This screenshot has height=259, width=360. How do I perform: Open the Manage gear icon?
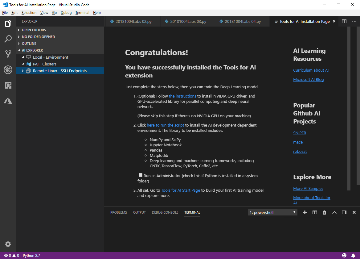click(8, 244)
